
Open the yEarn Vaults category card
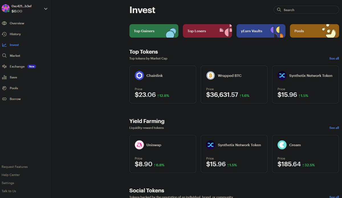[x=261, y=31]
